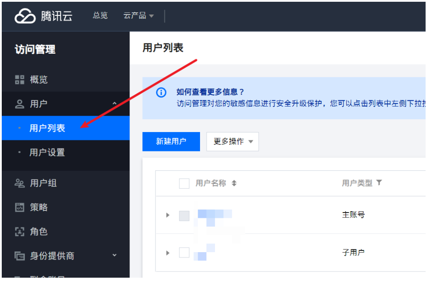Select the 用户列表 menu item
The width and height of the screenshot is (430, 290).
[66, 128]
